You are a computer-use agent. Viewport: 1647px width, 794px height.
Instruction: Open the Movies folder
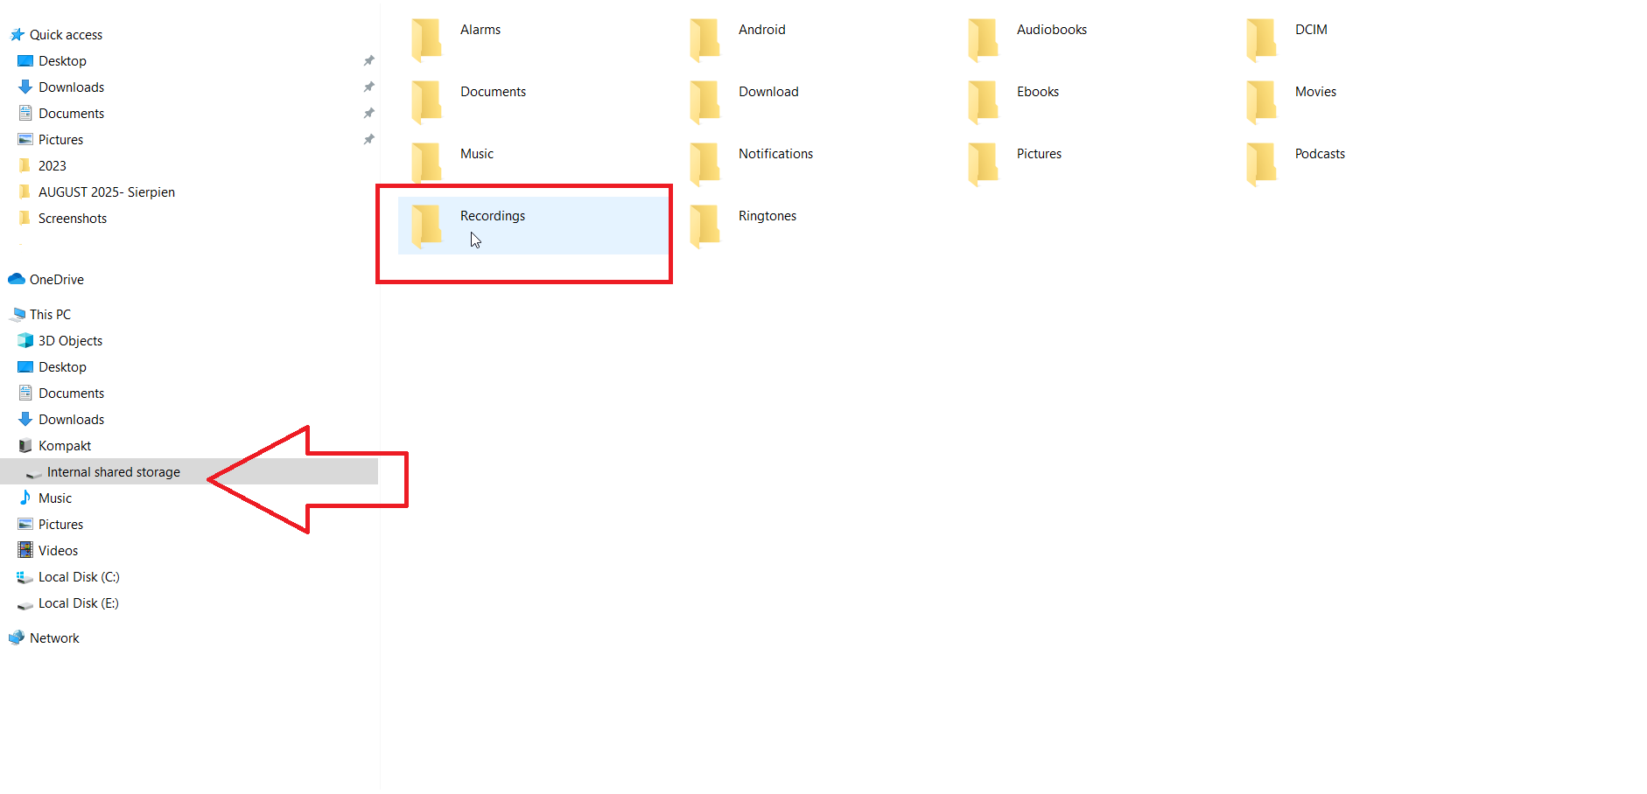pos(1314,92)
